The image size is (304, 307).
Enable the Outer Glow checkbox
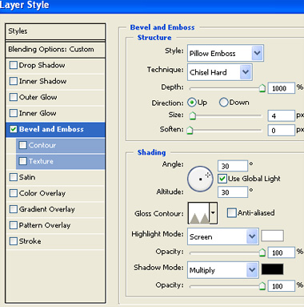[x=14, y=97]
